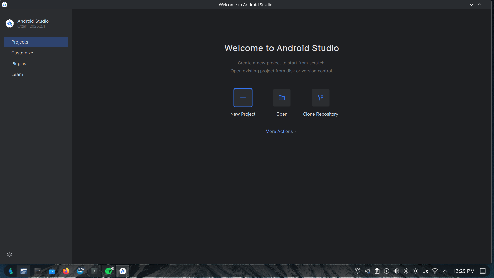Show hidden system tray icons arrow

pos(445,271)
